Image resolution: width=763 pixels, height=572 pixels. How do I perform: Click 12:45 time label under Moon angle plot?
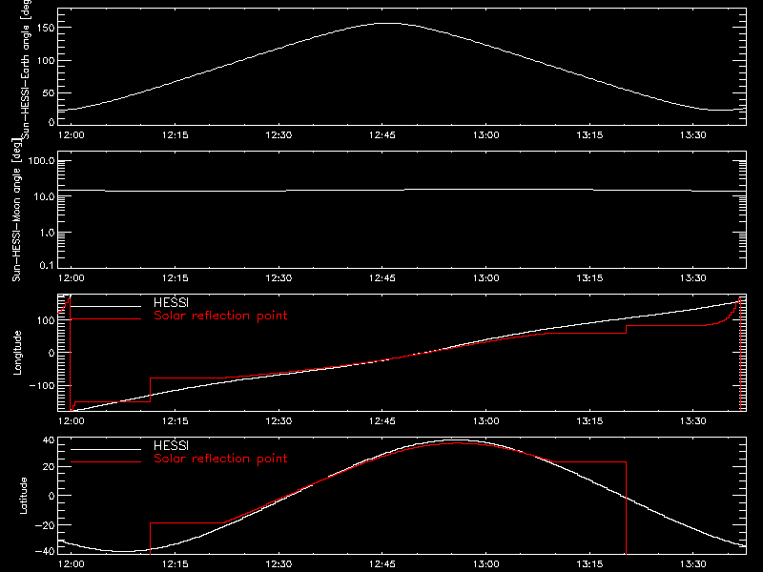(382, 277)
